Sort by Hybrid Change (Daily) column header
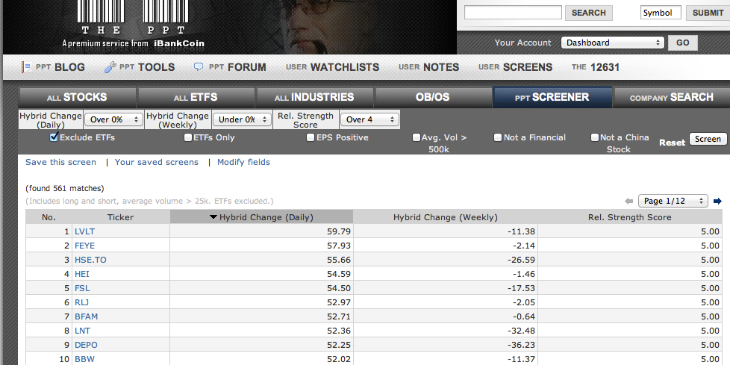Image resolution: width=730 pixels, height=365 pixels. 262,217
